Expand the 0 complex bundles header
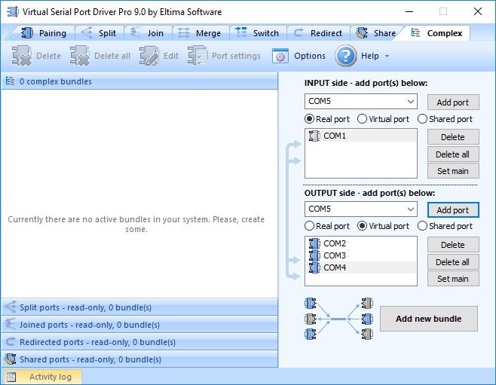 click(139, 81)
